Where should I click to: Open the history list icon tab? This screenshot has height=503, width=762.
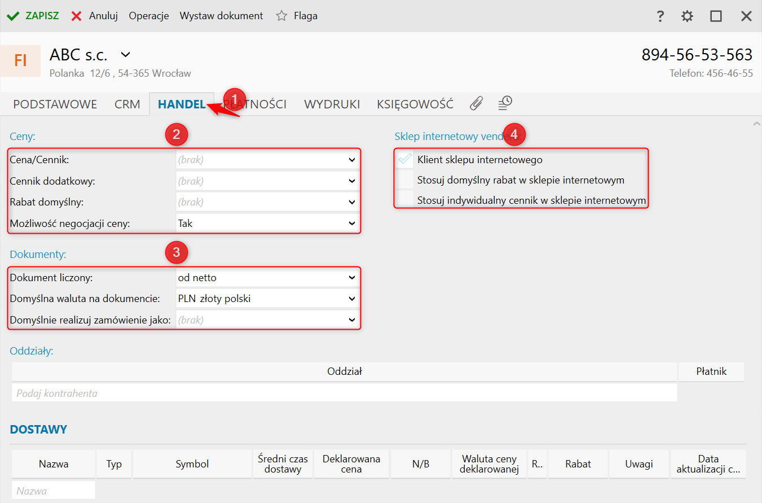point(505,103)
